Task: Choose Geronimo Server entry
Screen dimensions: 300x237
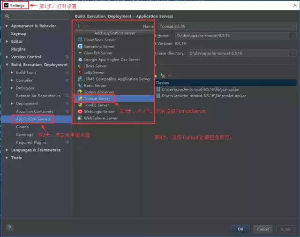Action: (x=114, y=46)
